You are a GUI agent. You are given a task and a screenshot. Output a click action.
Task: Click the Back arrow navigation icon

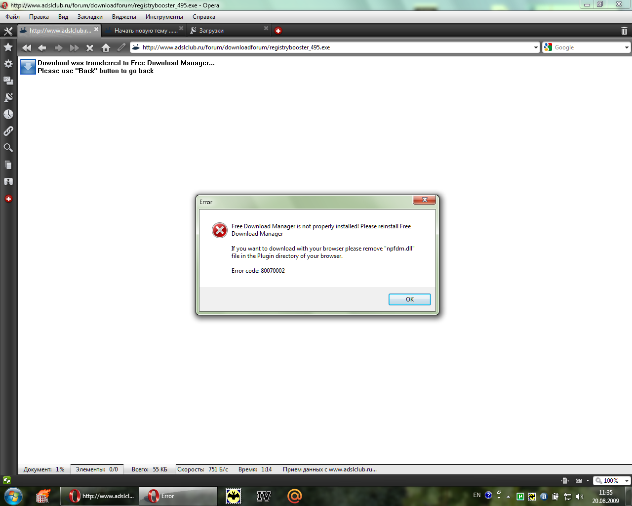click(42, 48)
